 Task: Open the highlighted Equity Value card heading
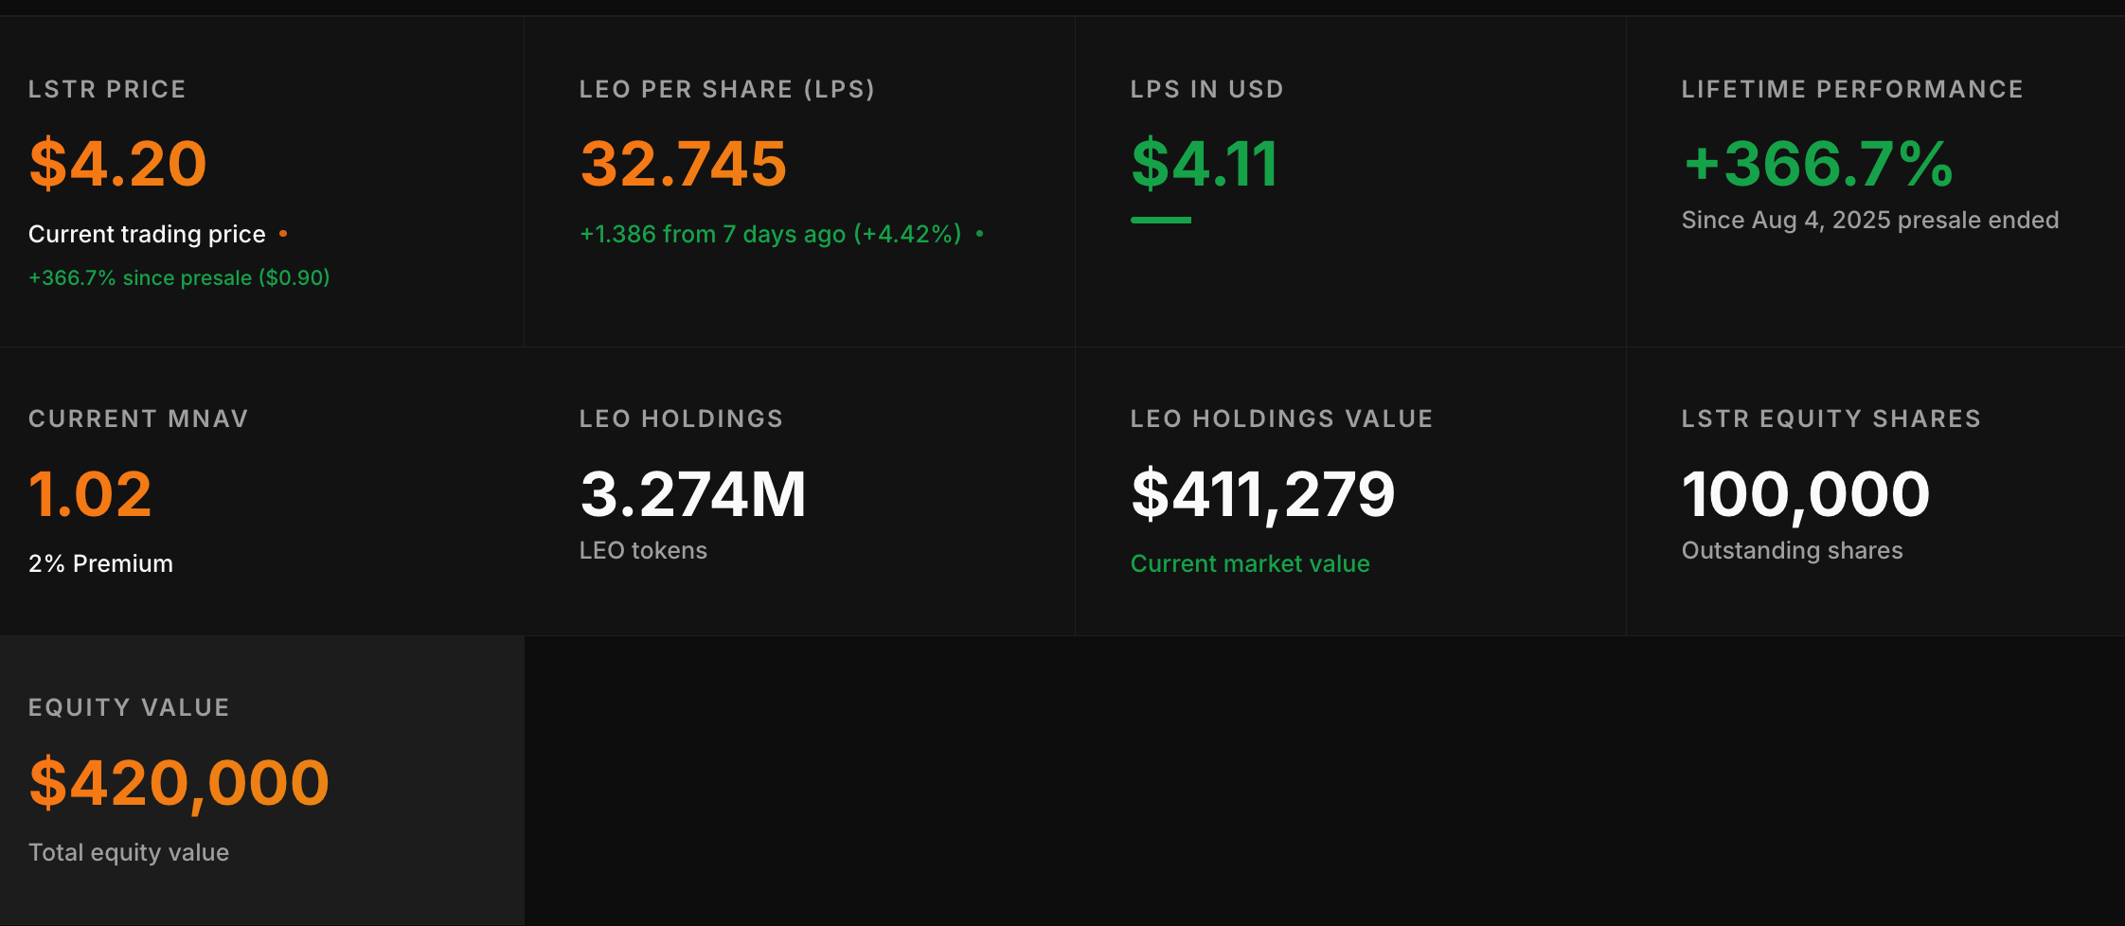[x=129, y=707]
